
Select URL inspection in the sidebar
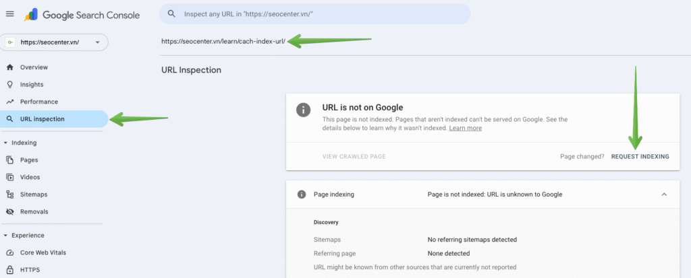[43, 119]
